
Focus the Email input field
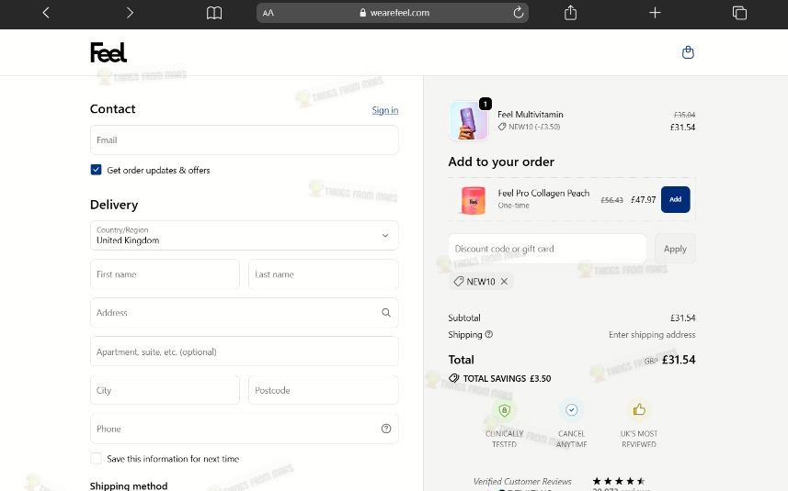pyautogui.click(x=245, y=139)
